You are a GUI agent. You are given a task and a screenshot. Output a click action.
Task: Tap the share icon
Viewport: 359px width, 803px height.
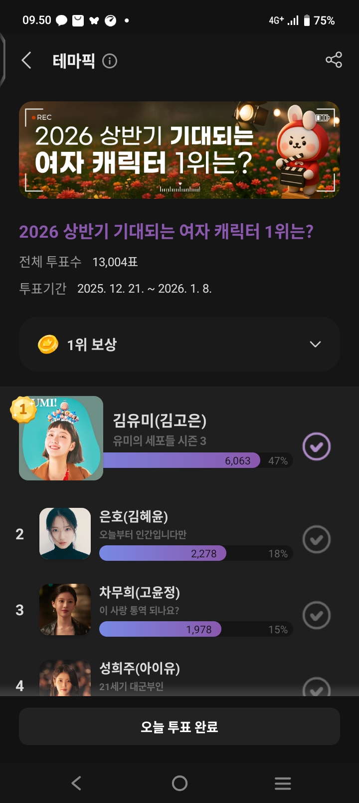pos(334,60)
